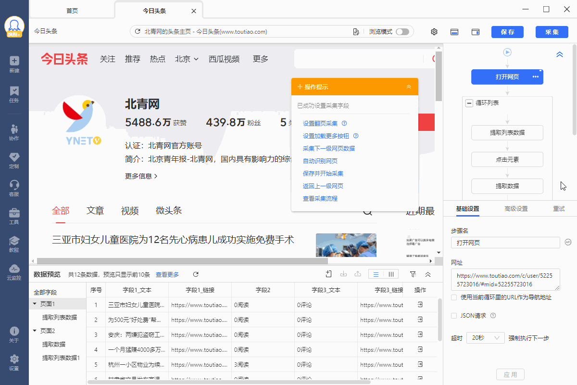
Task: Open the 工具 toolbox icon
Action: [x=14, y=216]
